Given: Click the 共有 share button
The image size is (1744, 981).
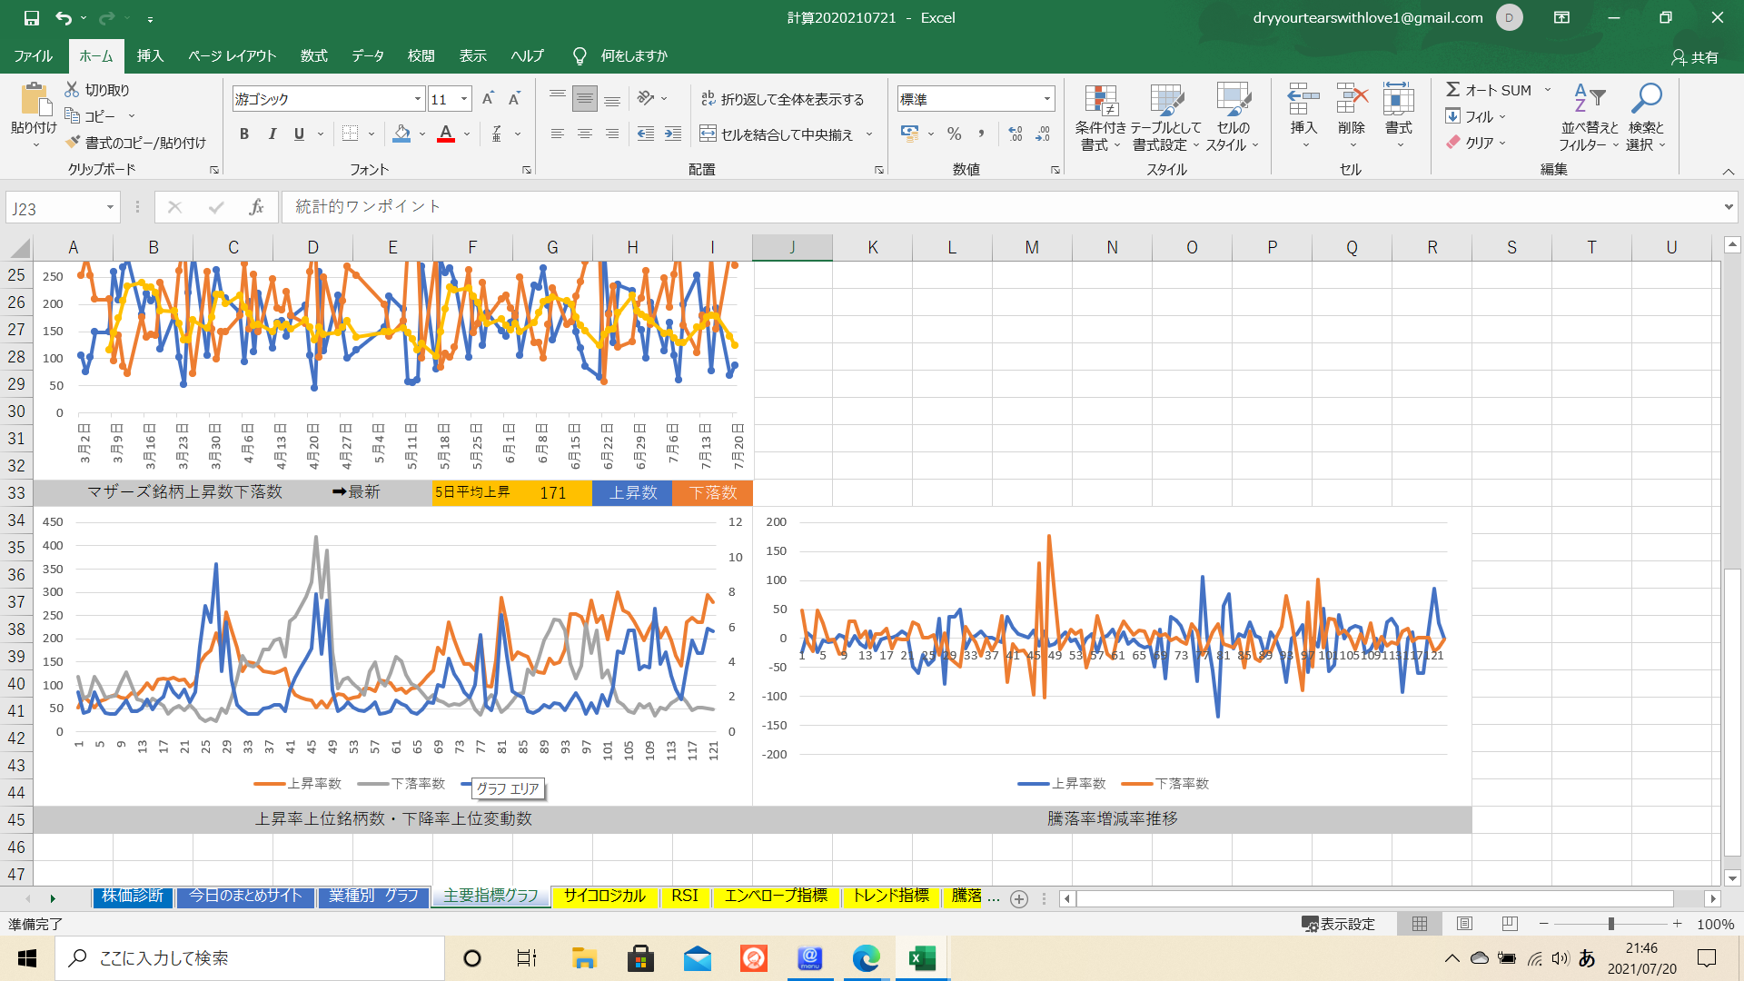Looking at the screenshot, I should coord(1695,57).
